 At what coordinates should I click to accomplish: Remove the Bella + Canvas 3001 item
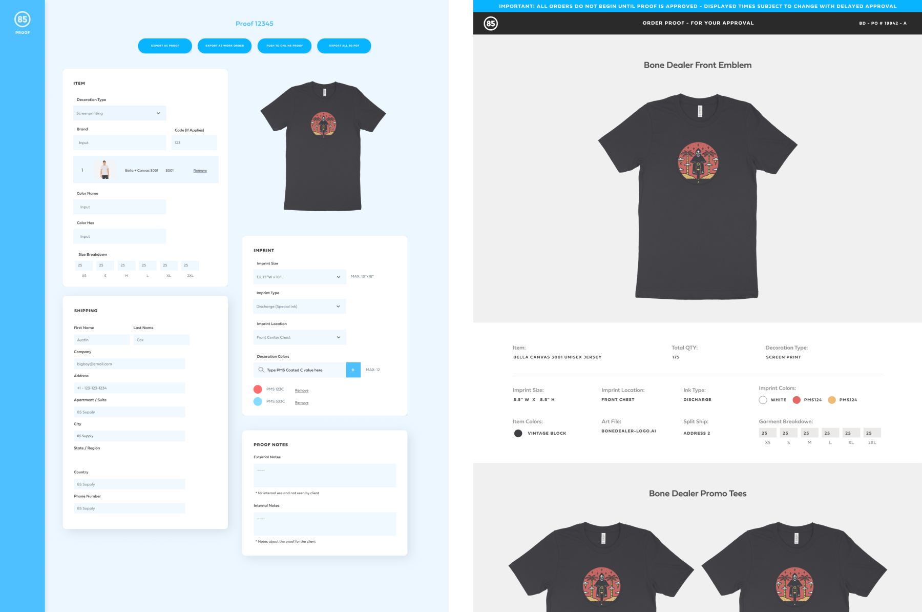tap(200, 171)
